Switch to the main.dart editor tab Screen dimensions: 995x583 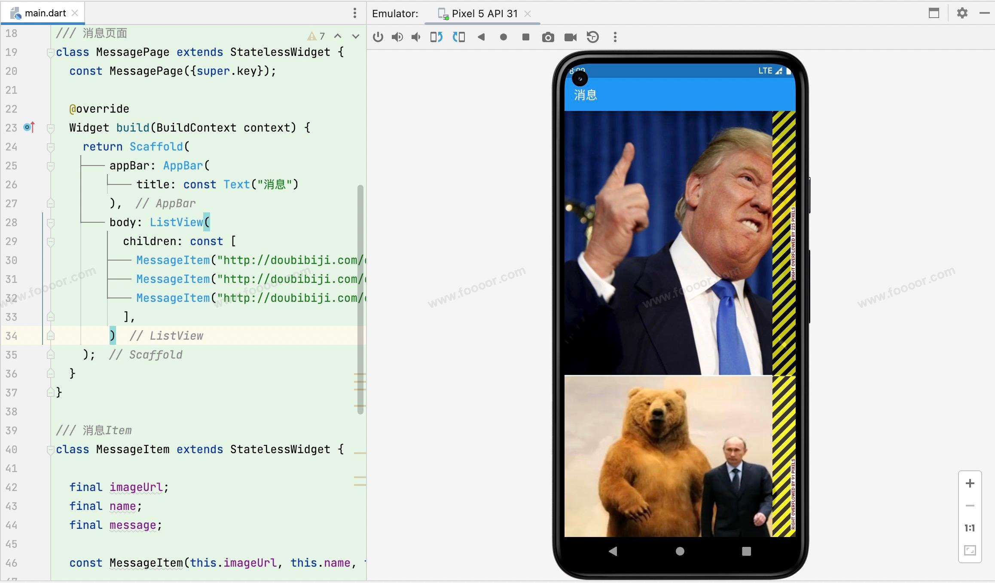pos(45,13)
